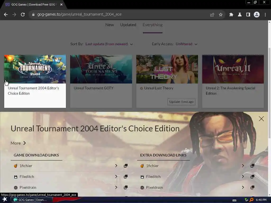
Task: Click the browser forward arrow
Action: [14, 15]
